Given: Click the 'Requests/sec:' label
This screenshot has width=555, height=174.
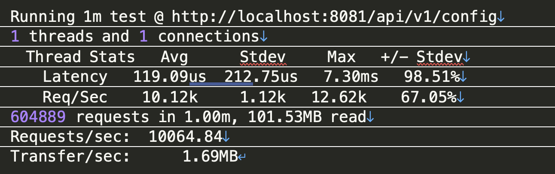Looking at the screenshot, I should (70, 137).
